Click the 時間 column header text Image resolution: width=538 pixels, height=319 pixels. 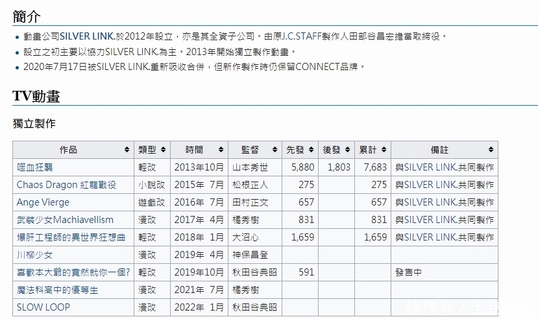point(194,150)
